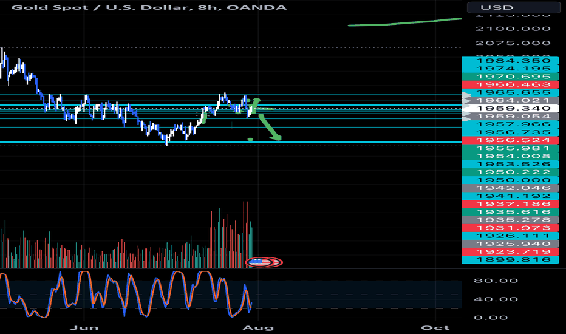This screenshot has height=334, width=566.
Task: Select the gray 1942.046 price label
Action: [x=510, y=188]
